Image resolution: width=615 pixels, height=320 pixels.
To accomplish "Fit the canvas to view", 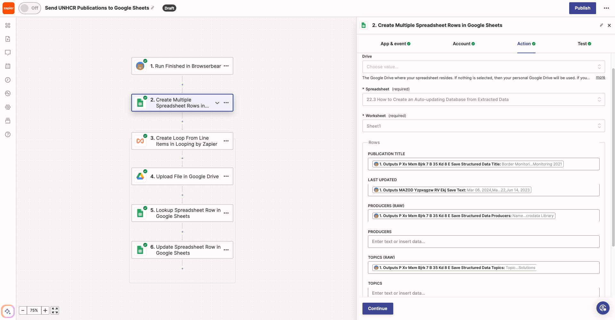I will [x=55, y=310].
